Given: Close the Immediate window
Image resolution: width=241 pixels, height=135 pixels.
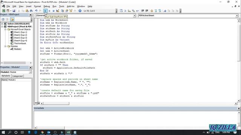Looking at the screenshot, I should (x=239, y=108).
